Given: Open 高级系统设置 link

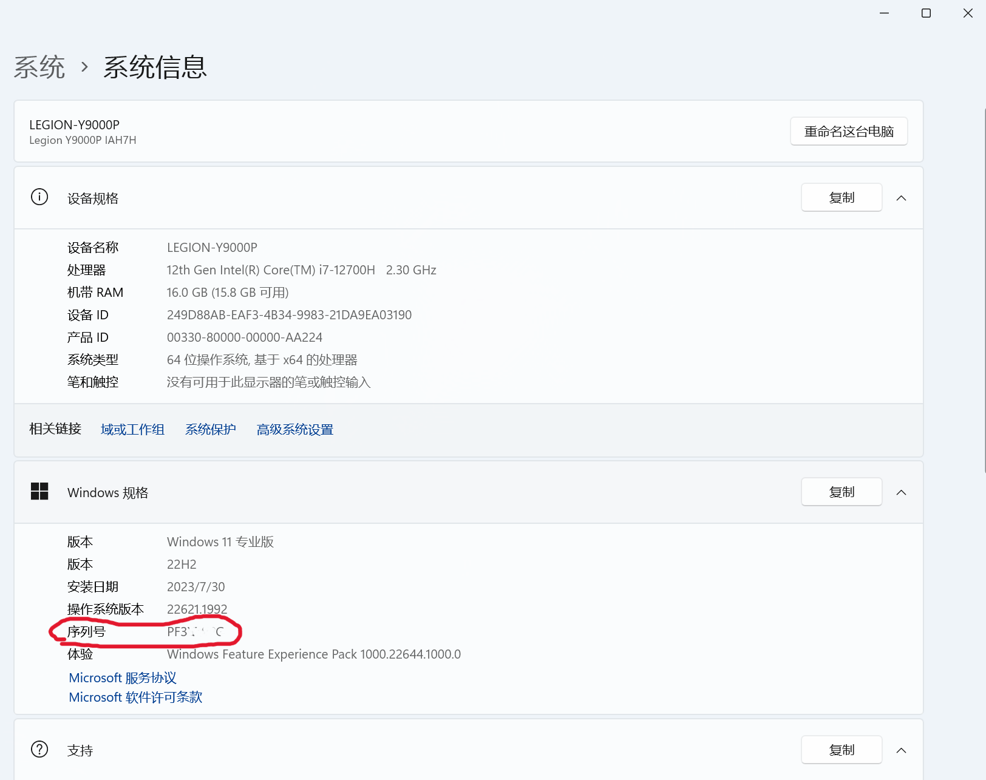Looking at the screenshot, I should [x=295, y=430].
